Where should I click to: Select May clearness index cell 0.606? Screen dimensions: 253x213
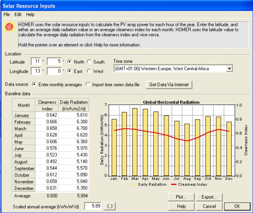tap(47, 142)
